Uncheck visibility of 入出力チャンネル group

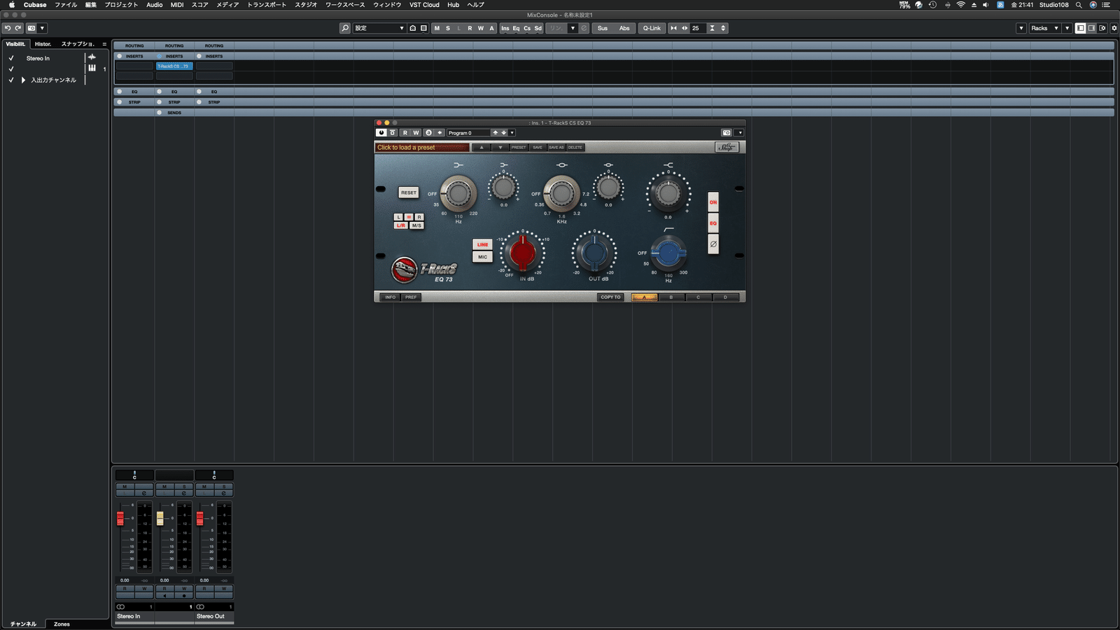[11, 80]
